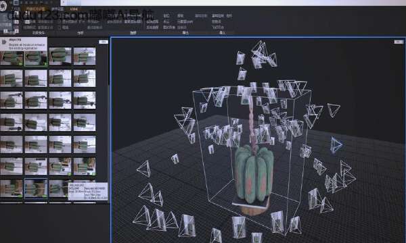Screen dimensions: 406x243
Task: Click the blue-highlighted camera frustum in the 3D view
Action: [x=336, y=144]
